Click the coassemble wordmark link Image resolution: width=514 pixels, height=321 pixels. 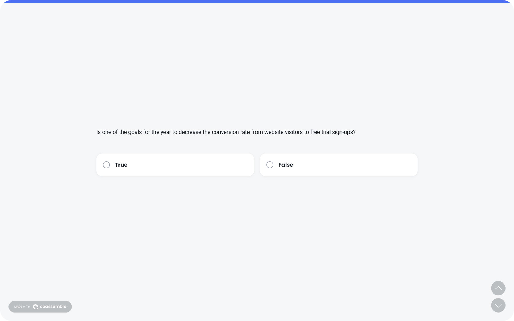[53, 306]
